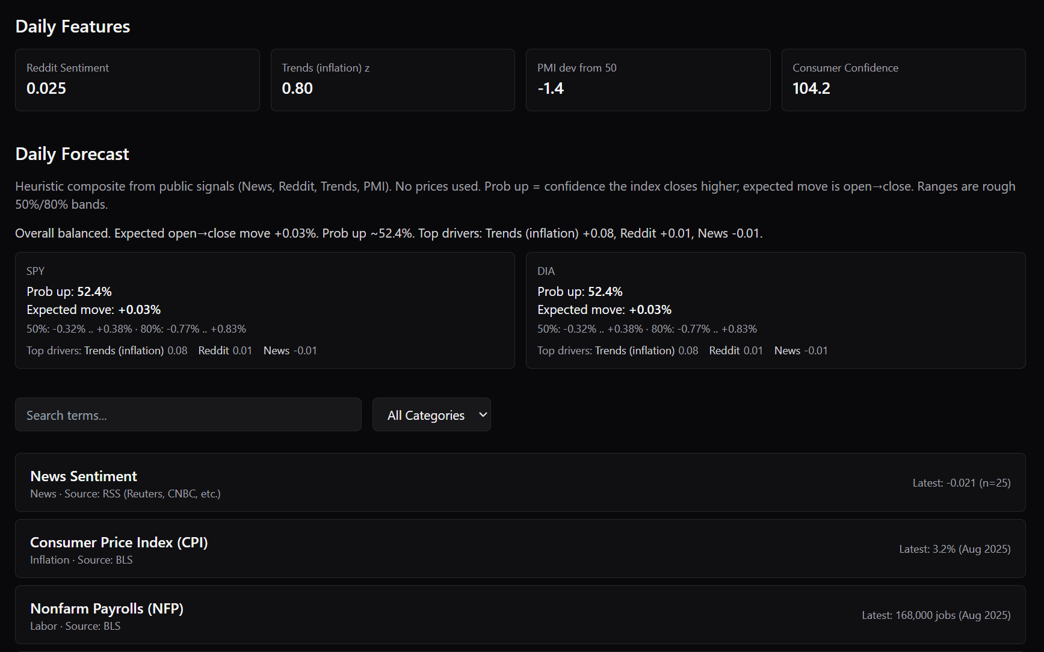Expand the Nonfarm Payrolls (NFP) row

tap(520, 615)
